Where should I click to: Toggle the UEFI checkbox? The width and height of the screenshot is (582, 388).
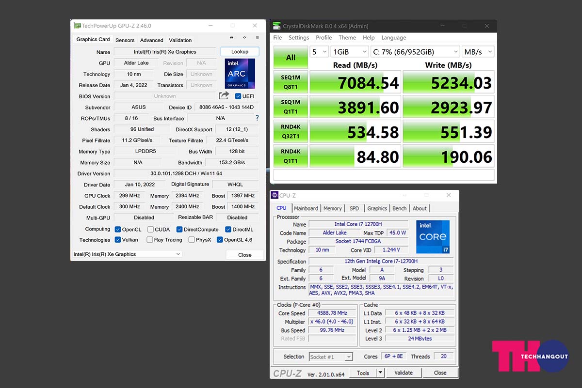(x=238, y=96)
